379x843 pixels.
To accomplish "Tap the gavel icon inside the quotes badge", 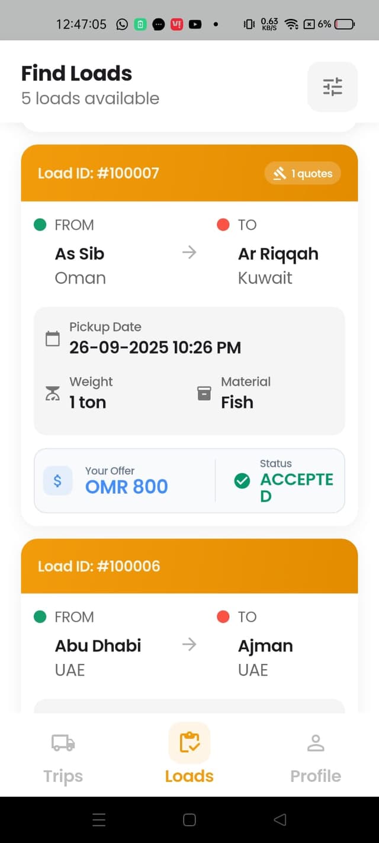I will [279, 173].
